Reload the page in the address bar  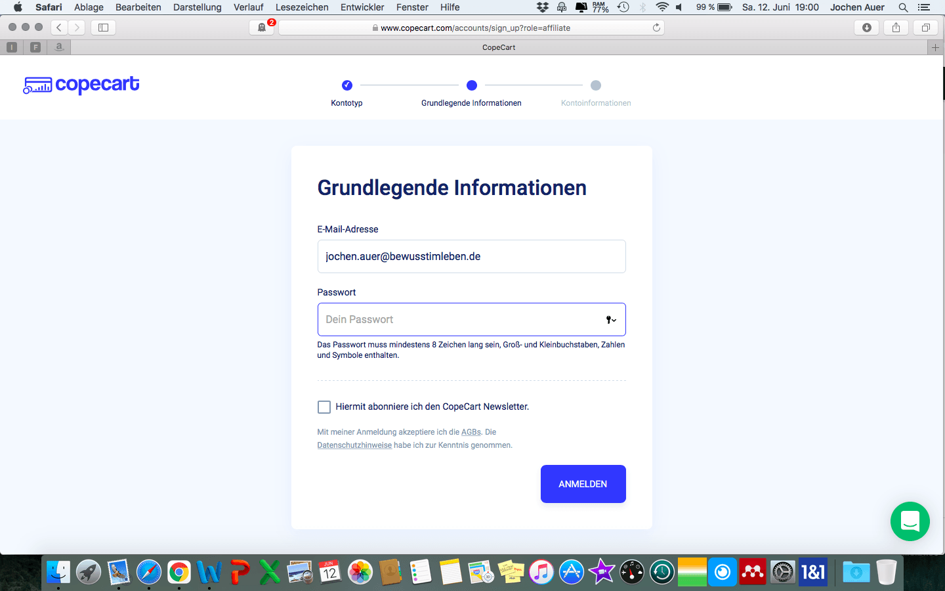[656, 28]
